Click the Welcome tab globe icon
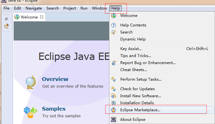The height and width of the screenshot is (124, 215). [x=17, y=17]
